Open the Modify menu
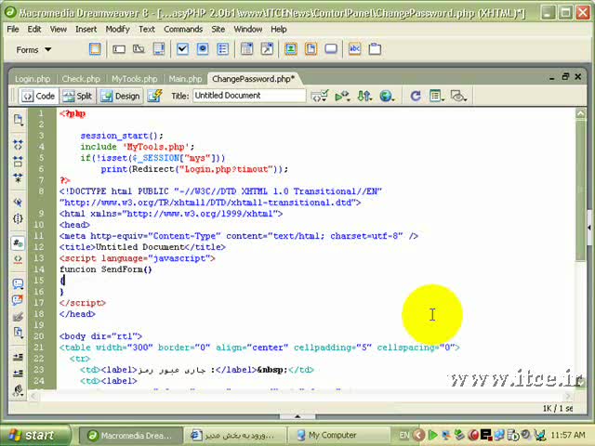 pos(117,29)
